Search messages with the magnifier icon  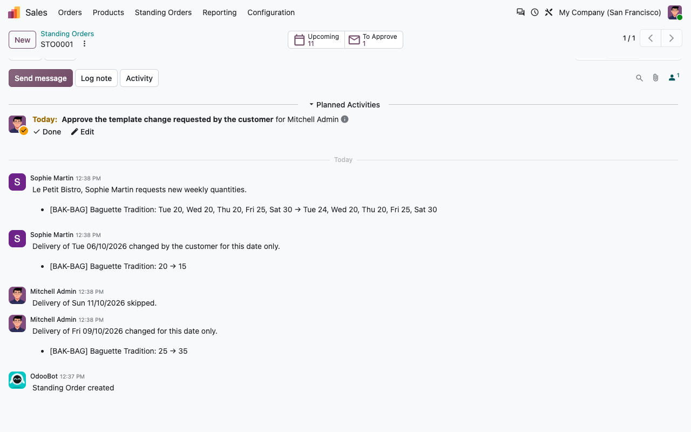coord(639,78)
